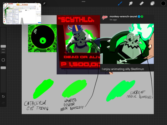Redo the undone stroke

click(x=3, y=103)
